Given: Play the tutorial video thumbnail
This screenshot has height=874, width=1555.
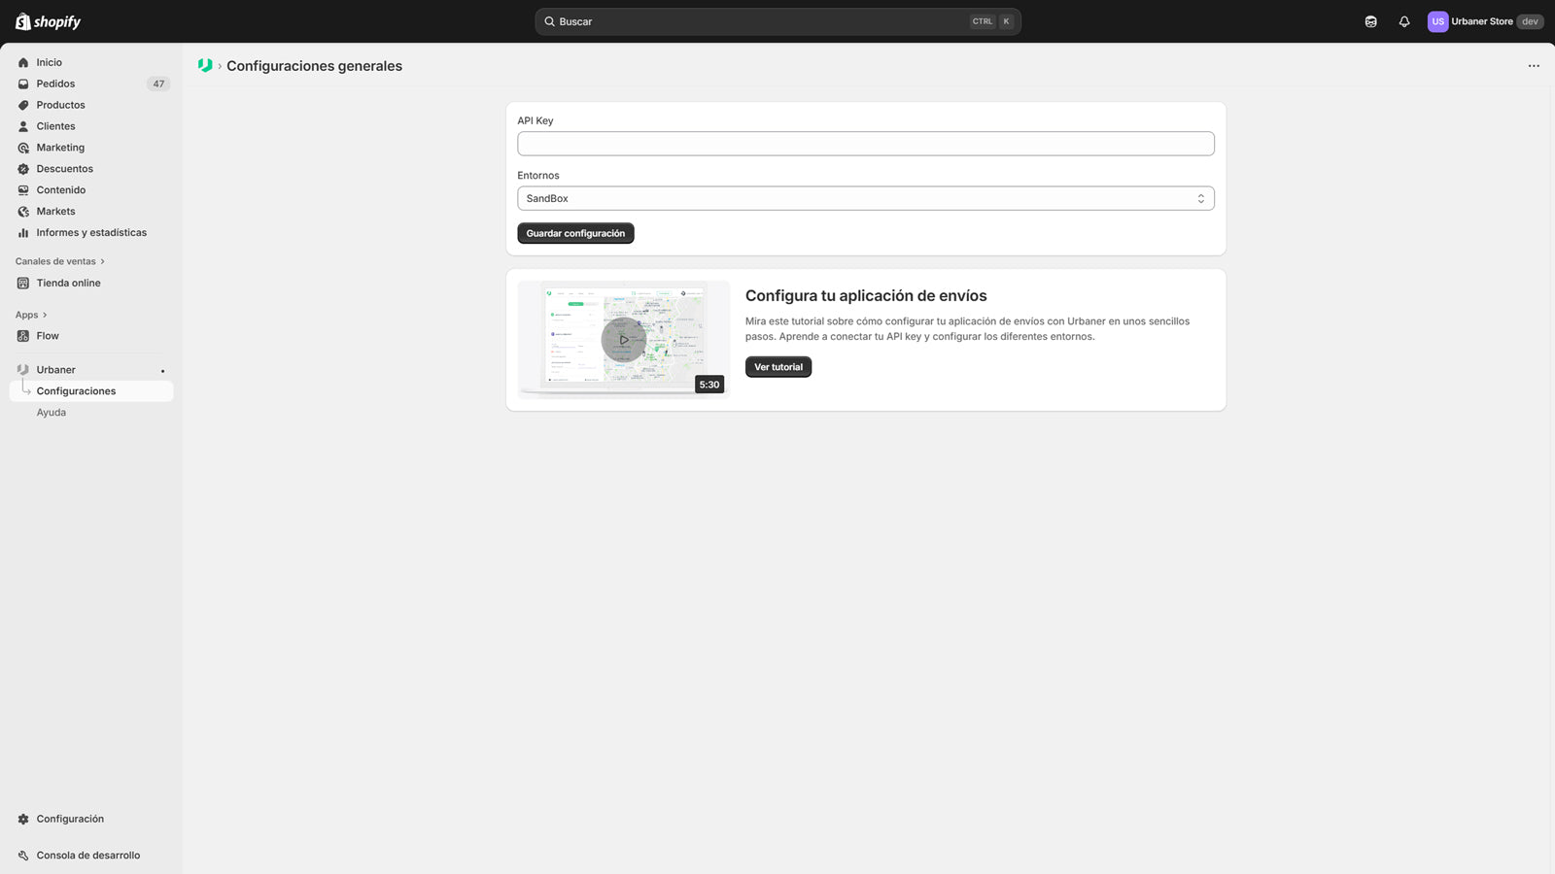Looking at the screenshot, I should click(623, 340).
